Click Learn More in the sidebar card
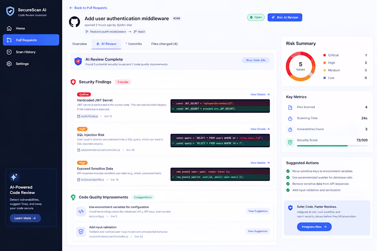The height and width of the screenshot is (251, 377). tap(25, 218)
